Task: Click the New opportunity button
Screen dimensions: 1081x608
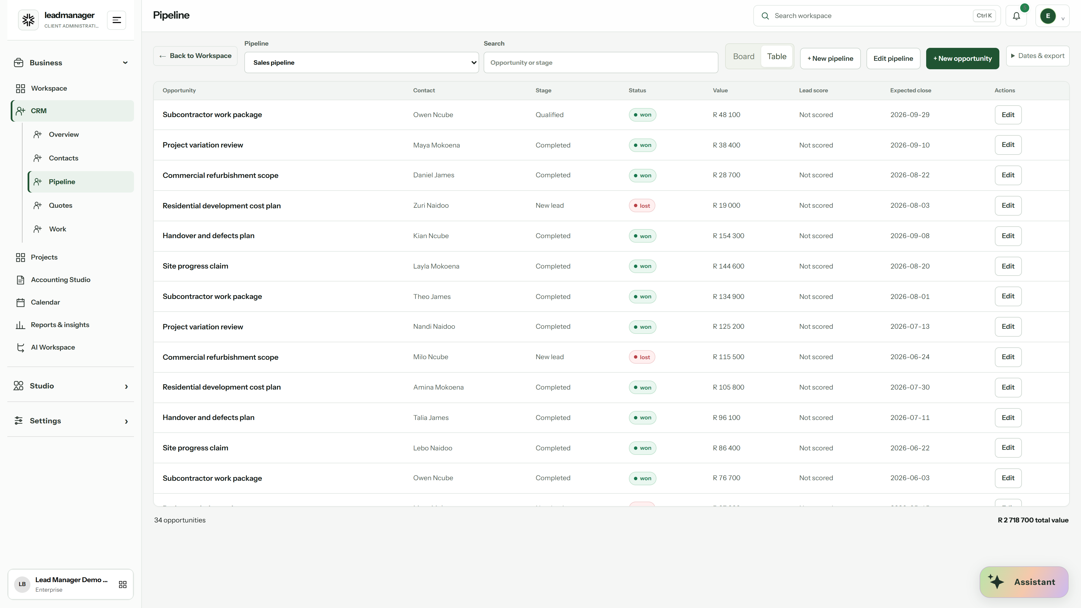Action: [x=962, y=58]
